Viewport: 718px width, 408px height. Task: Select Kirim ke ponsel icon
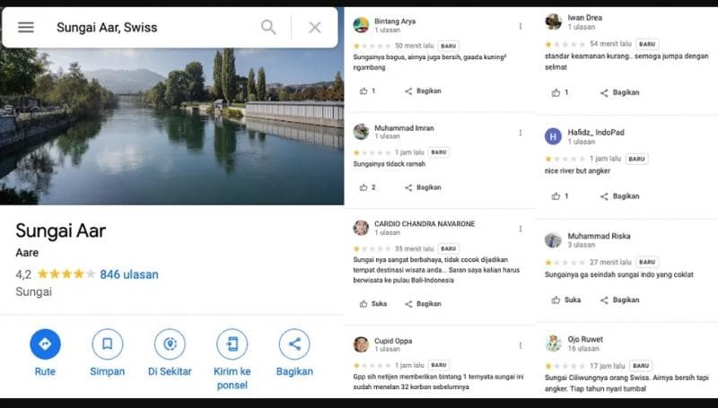click(x=232, y=343)
